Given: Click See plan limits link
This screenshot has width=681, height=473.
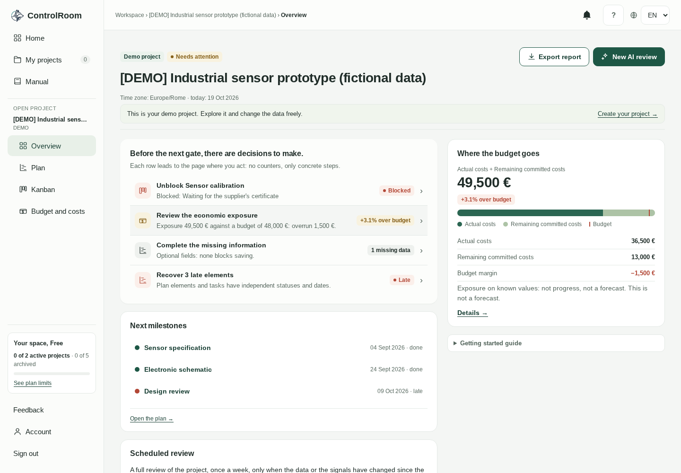Looking at the screenshot, I should tap(33, 383).
